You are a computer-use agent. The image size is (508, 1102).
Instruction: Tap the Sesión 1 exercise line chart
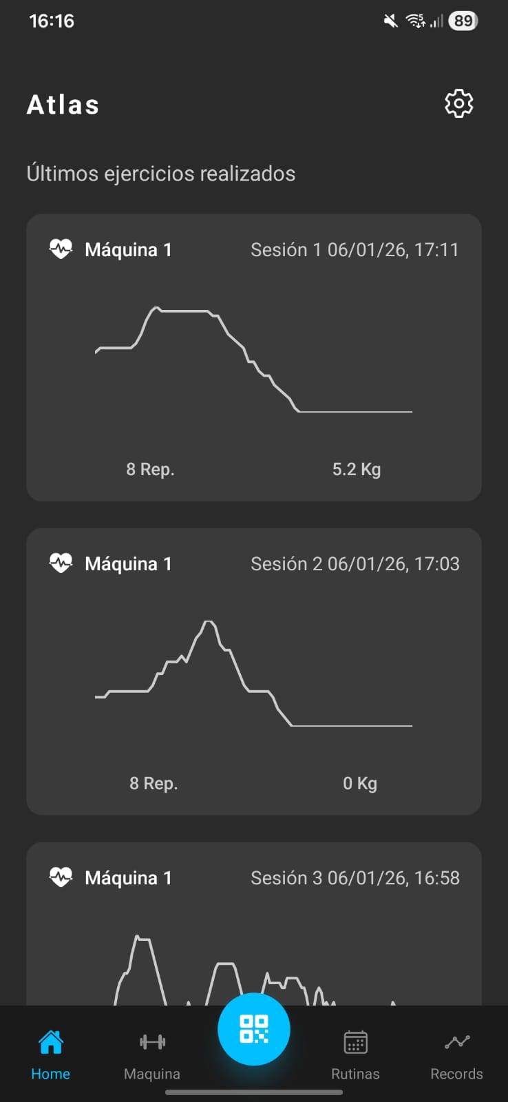coord(253,360)
